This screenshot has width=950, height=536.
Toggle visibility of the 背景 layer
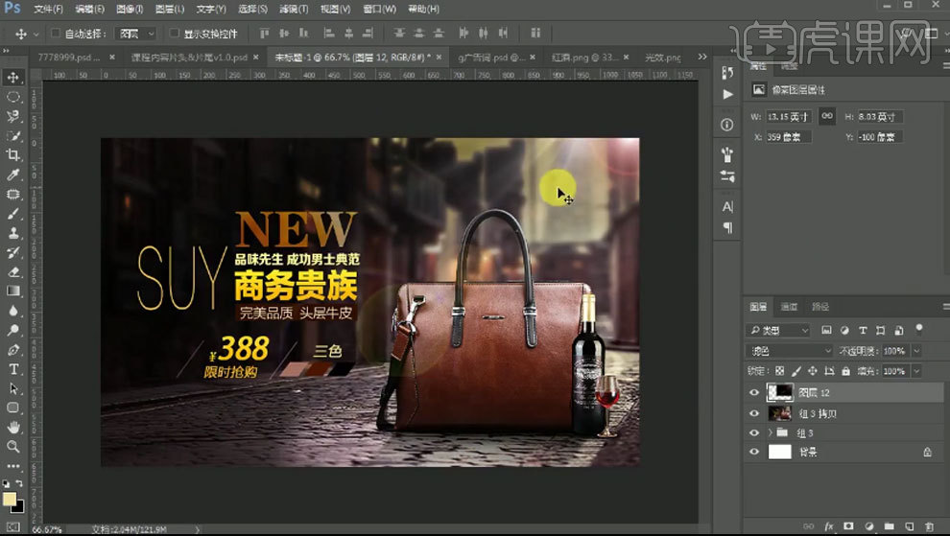755,451
